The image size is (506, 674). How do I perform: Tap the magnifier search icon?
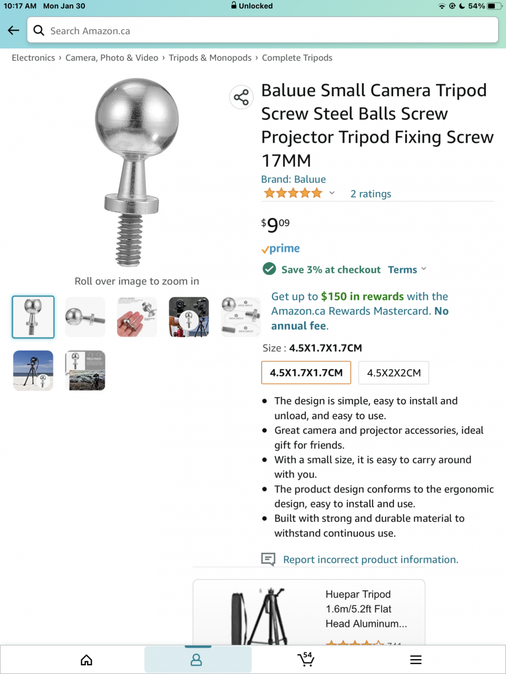click(39, 31)
